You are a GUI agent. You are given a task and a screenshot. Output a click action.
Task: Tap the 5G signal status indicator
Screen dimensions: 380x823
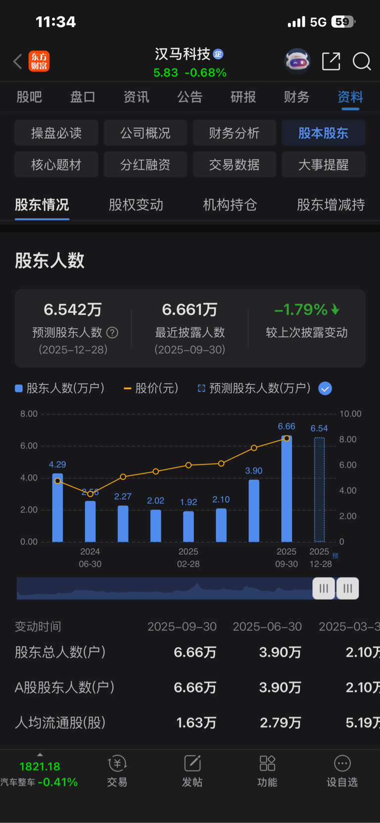(x=318, y=22)
